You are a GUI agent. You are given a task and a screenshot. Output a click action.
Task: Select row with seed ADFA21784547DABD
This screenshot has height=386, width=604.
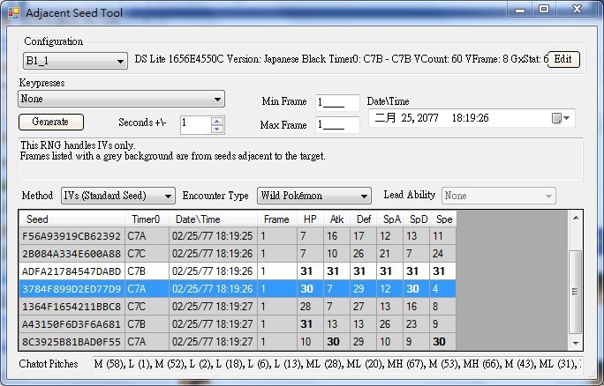click(238, 271)
